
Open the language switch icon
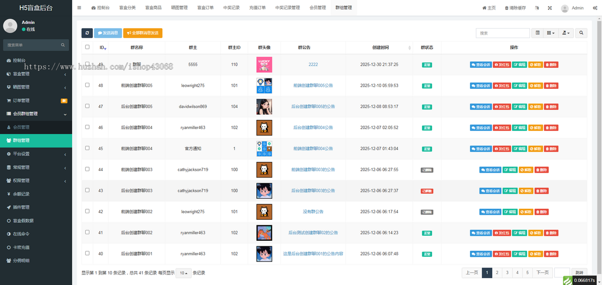(537, 8)
